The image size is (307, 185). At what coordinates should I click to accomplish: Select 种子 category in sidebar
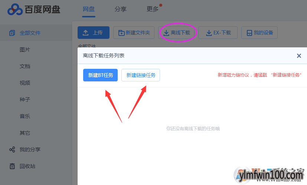pos(25,100)
